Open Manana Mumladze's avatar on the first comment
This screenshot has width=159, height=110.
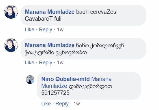(x=11, y=12)
